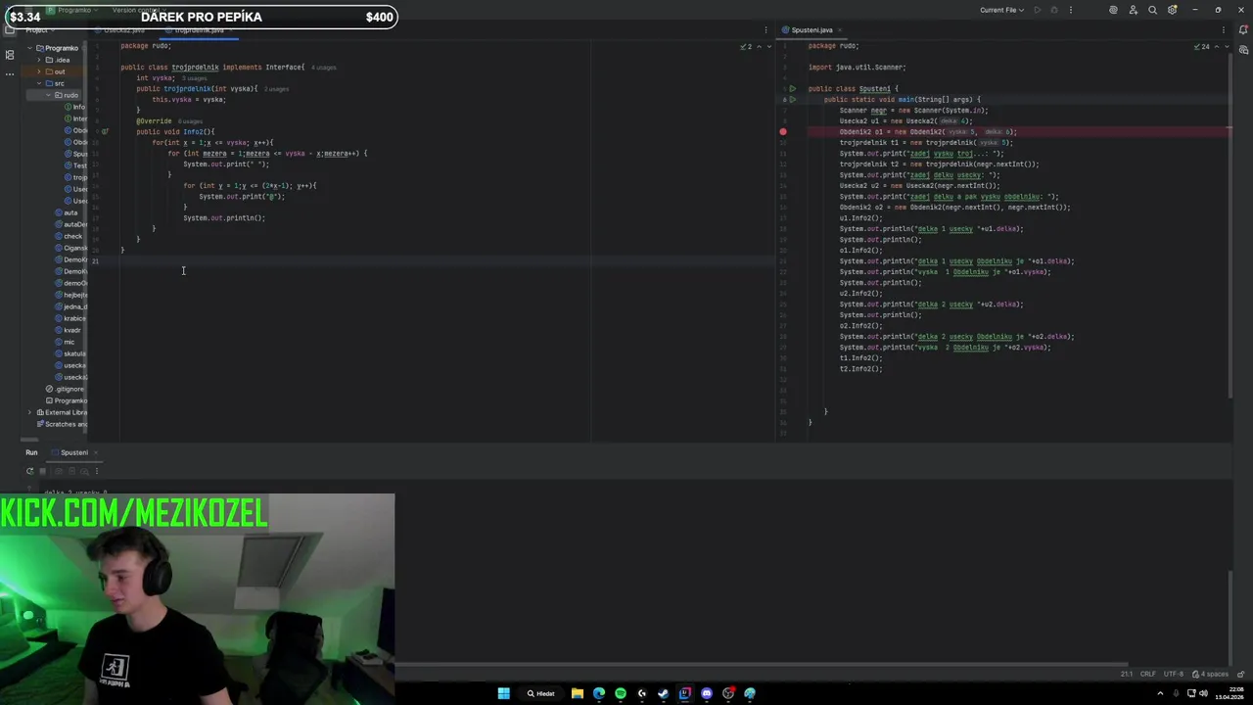
Task: Click the Debug bug icon in toolbar
Action: [x=1054, y=10]
